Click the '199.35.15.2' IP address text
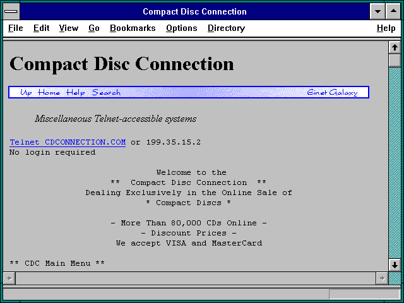The image size is (404, 303). click(x=174, y=142)
